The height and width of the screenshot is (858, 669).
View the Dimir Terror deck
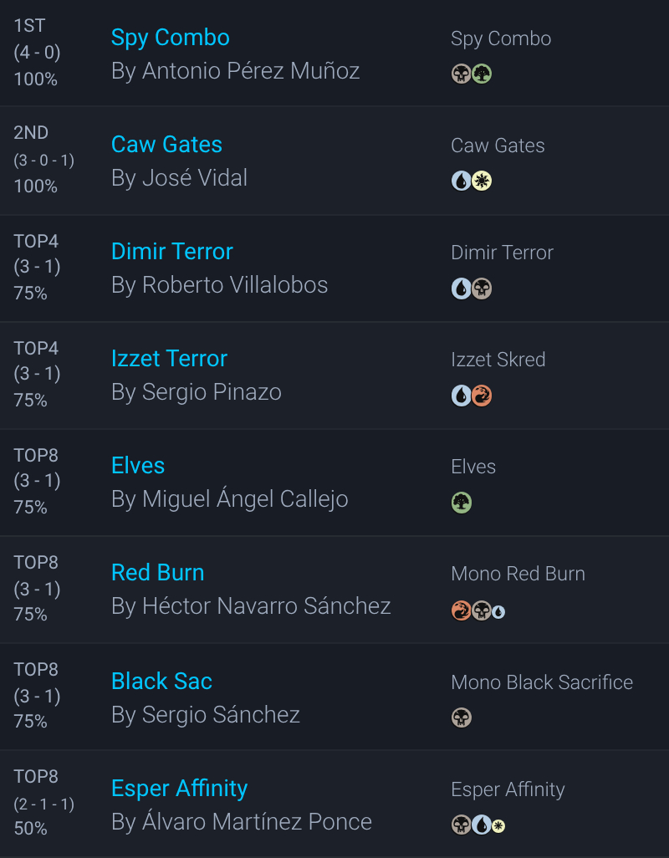click(x=171, y=251)
